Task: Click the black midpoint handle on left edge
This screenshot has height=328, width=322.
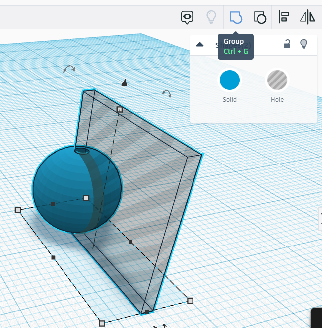Action: tap(53, 258)
